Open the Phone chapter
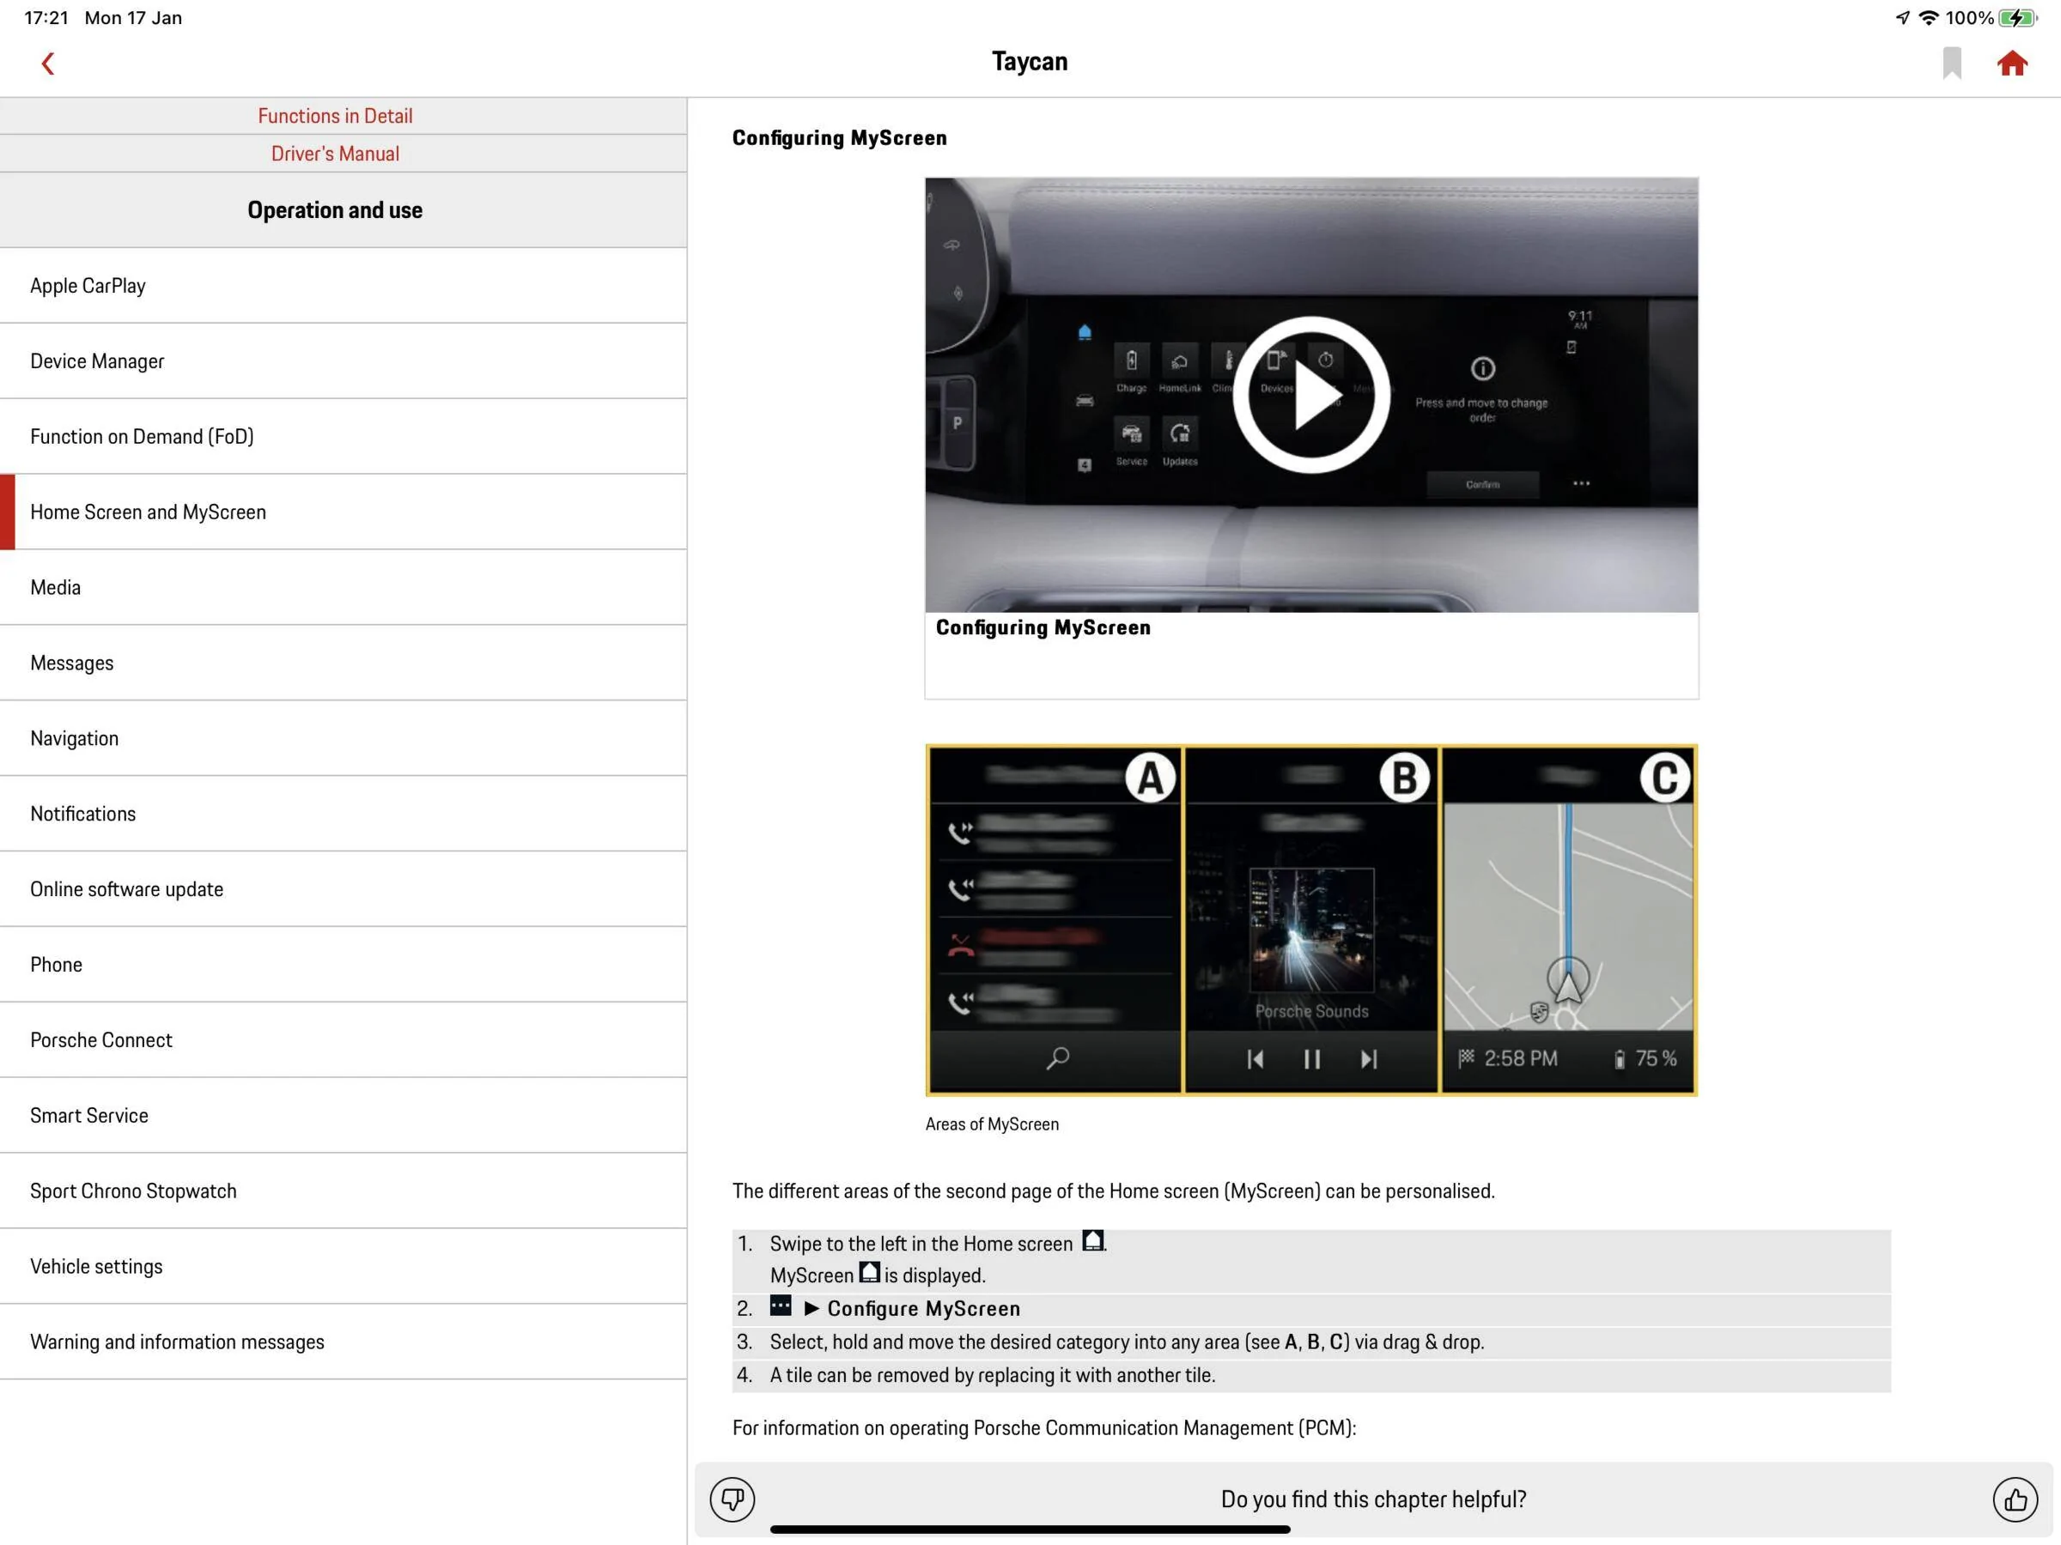Image resolution: width=2061 pixels, height=1545 pixels. [343, 965]
